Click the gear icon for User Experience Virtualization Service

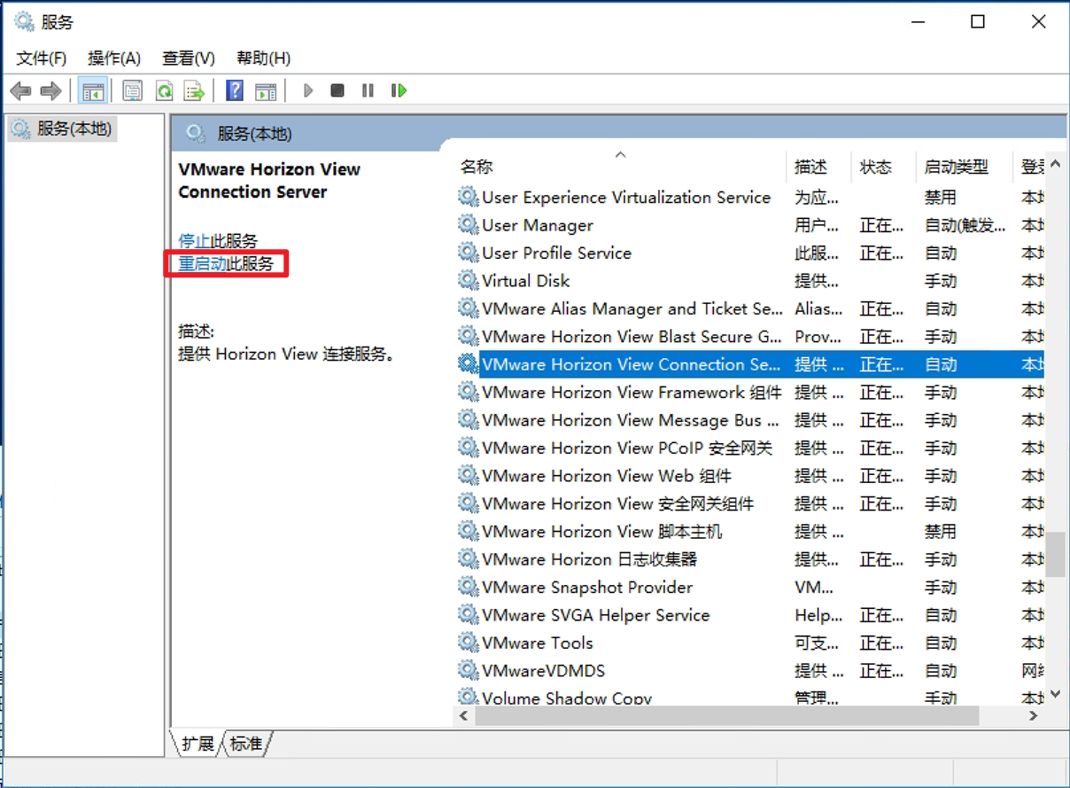click(x=469, y=197)
